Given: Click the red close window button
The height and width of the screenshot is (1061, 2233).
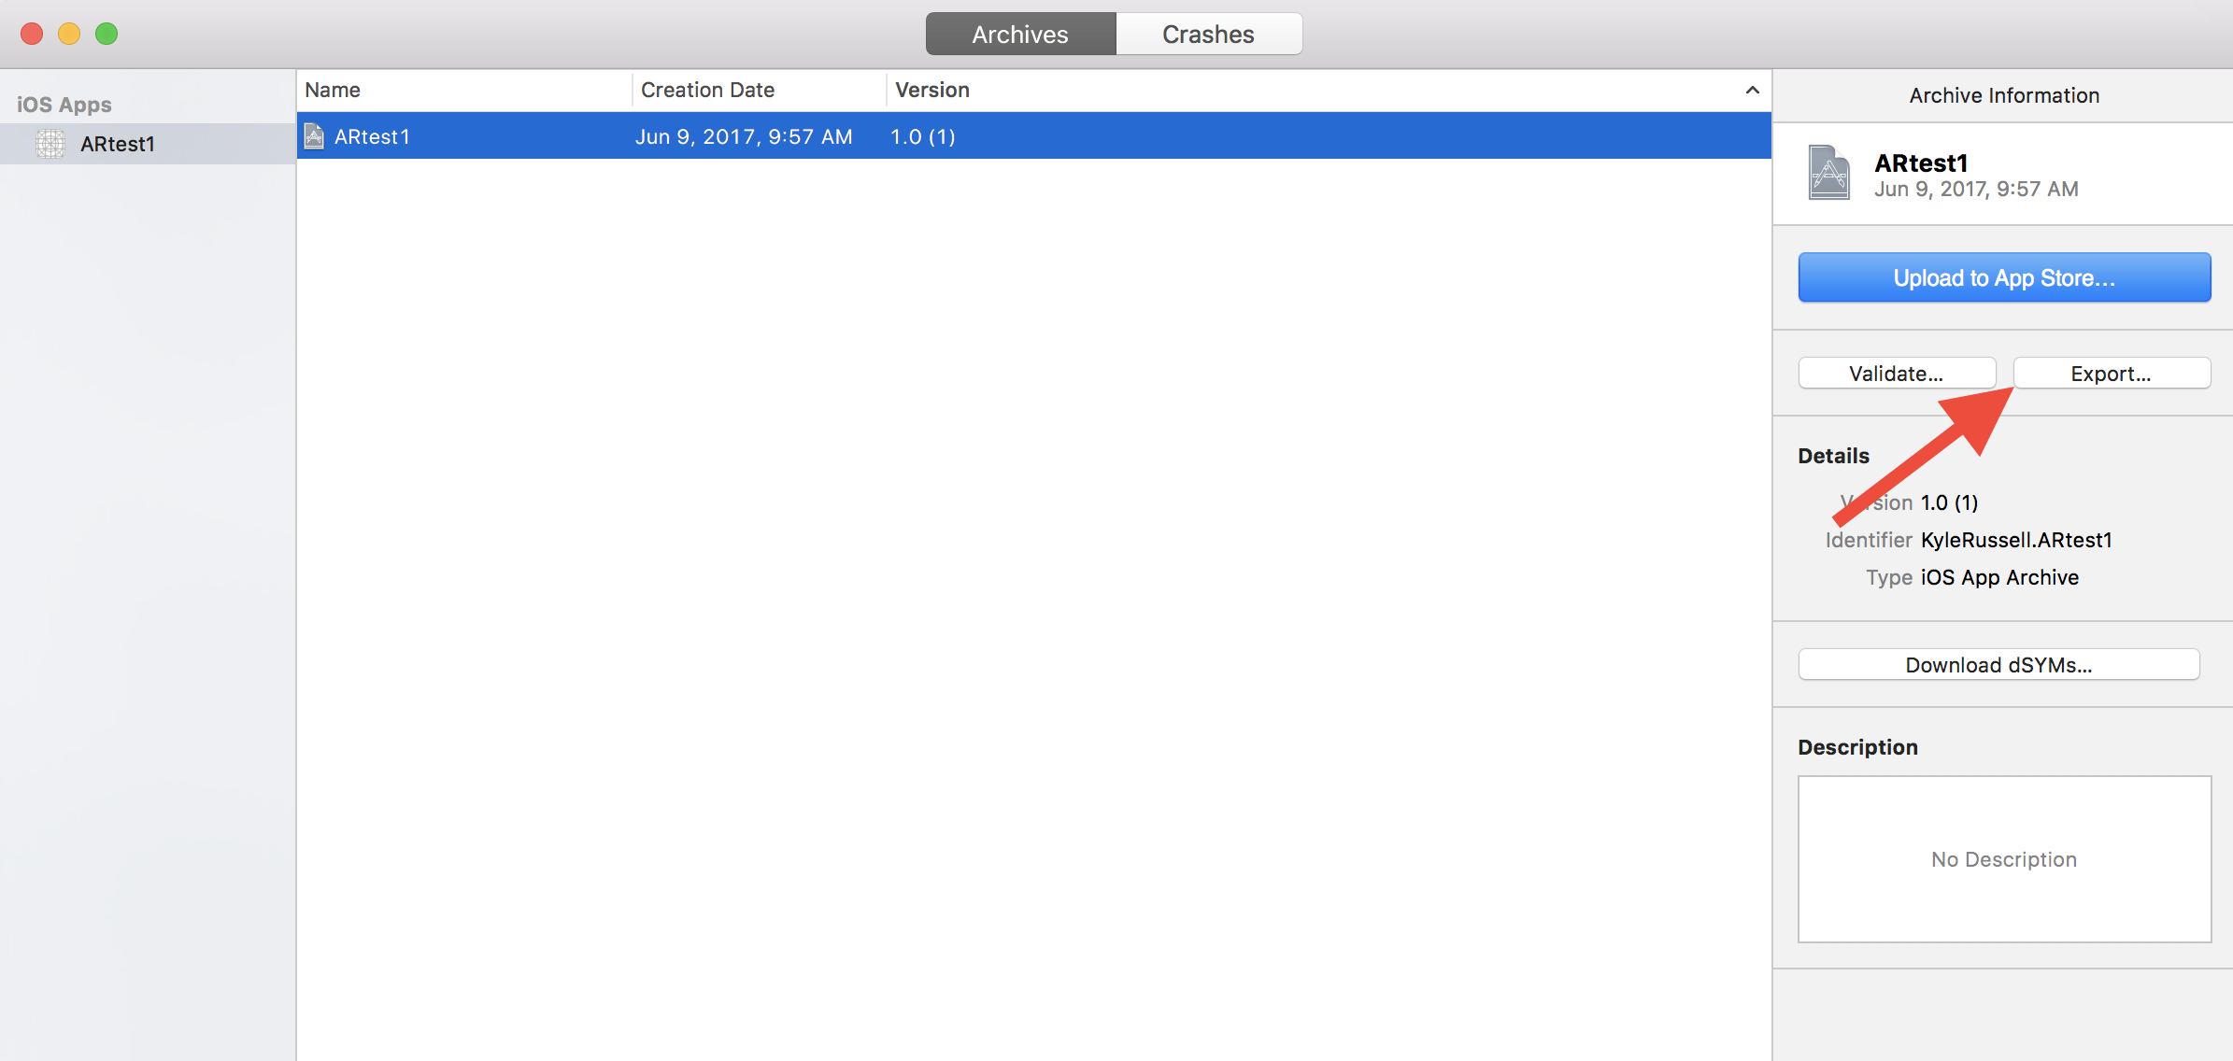Looking at the screenshot, I should 32,35.
